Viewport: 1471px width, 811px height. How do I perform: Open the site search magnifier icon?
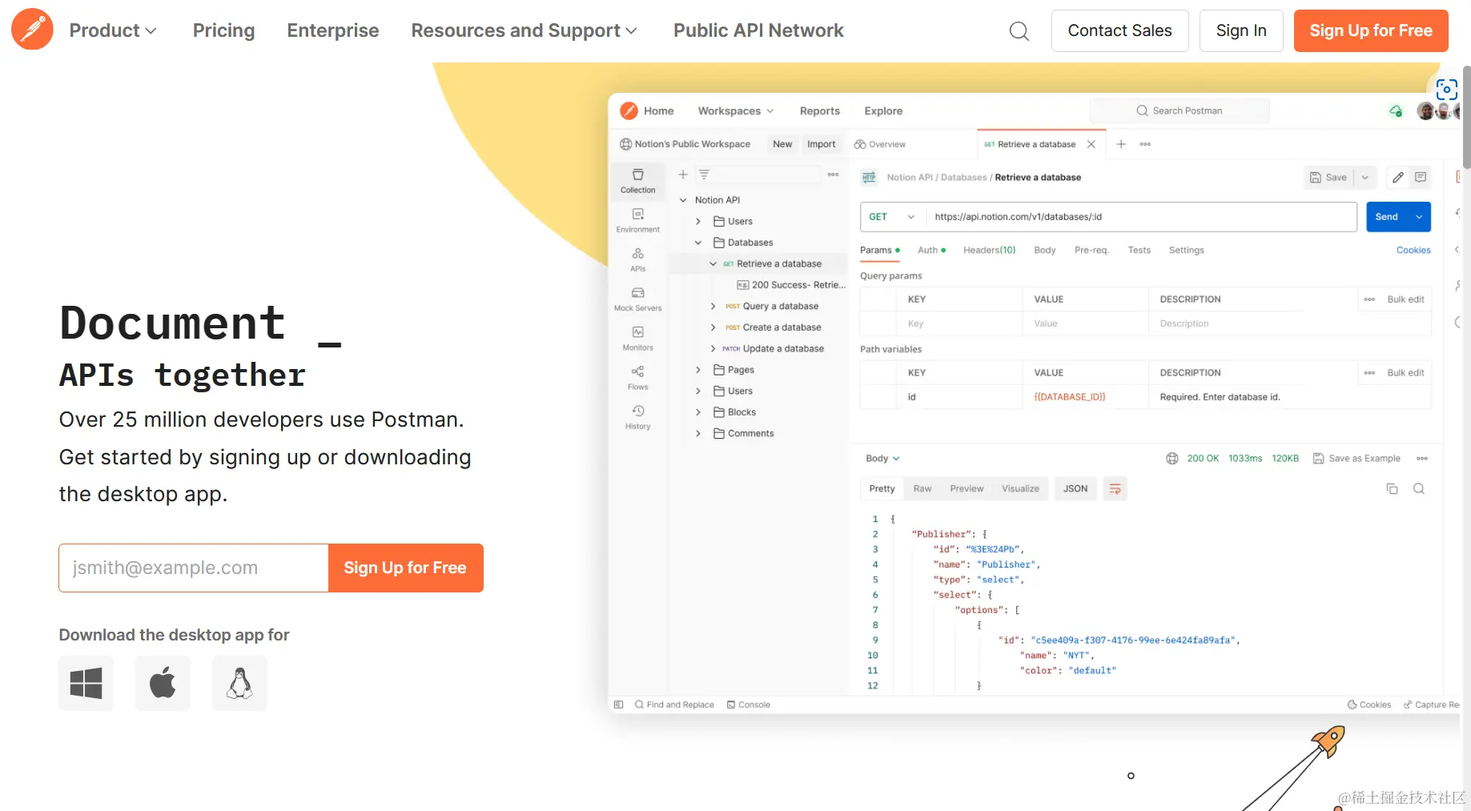1019,31
